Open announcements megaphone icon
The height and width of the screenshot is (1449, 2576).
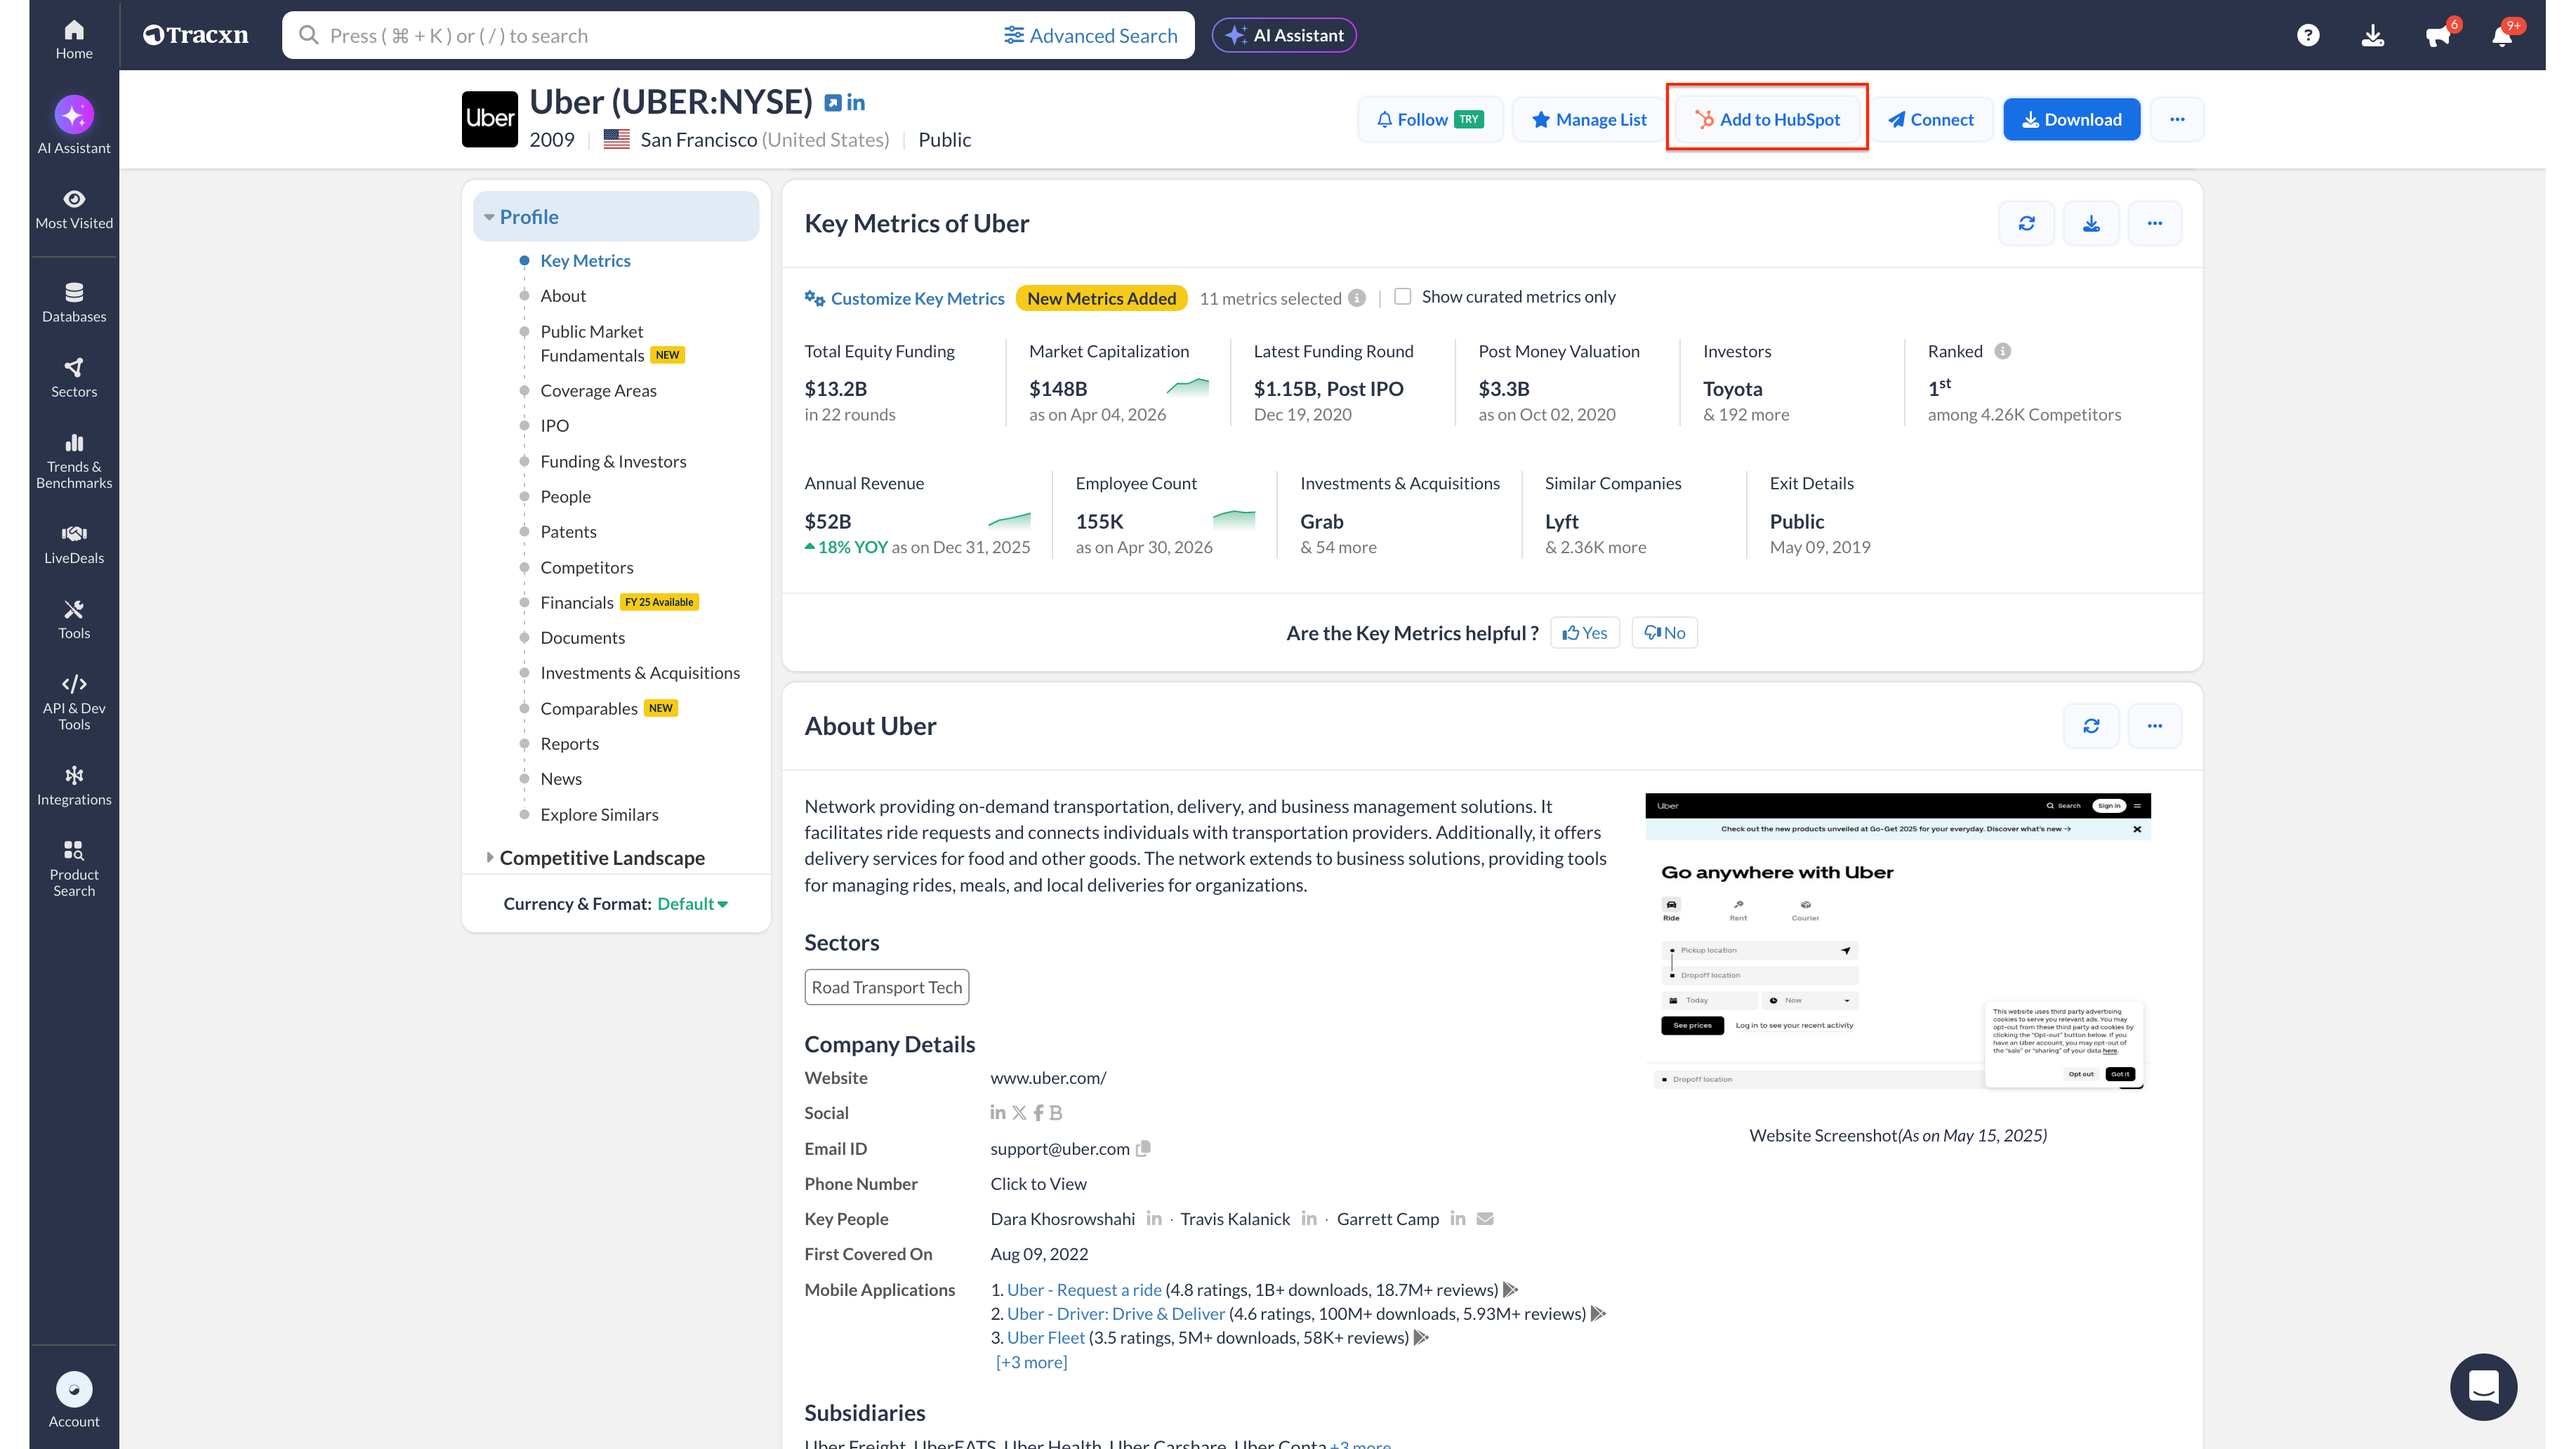[x=2438, y=36]
